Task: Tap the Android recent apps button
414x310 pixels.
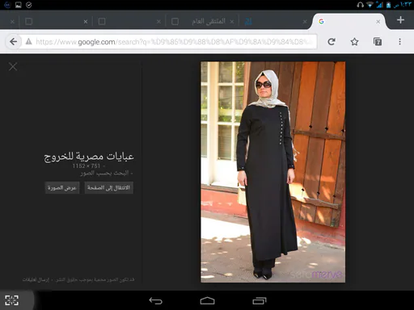Action: tap(260, 300)
